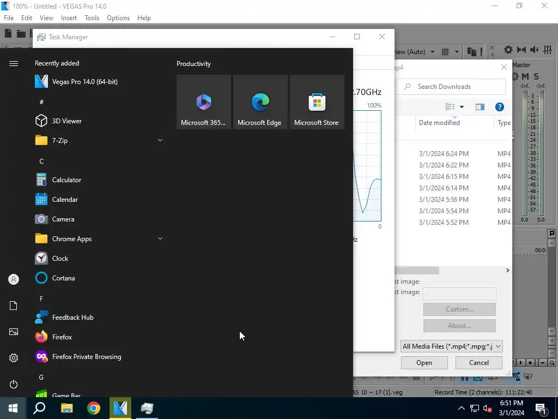558x419 pixels.
Task: Open the Edit menu in VEGAS
Action: pos(27,18)
